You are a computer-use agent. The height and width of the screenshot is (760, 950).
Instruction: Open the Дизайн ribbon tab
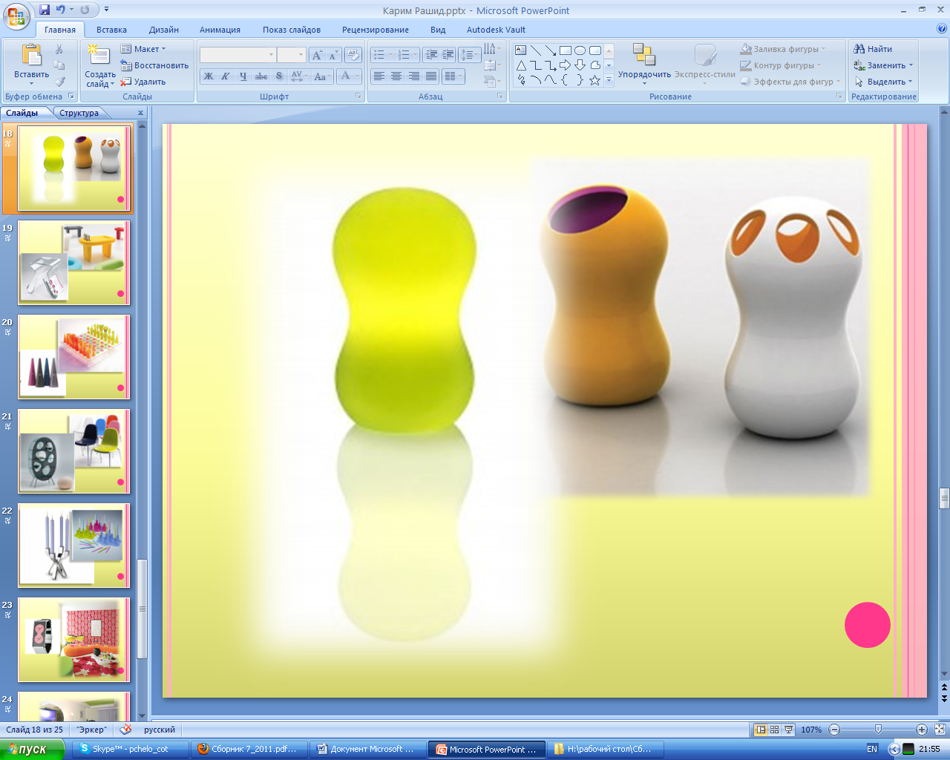164,30
